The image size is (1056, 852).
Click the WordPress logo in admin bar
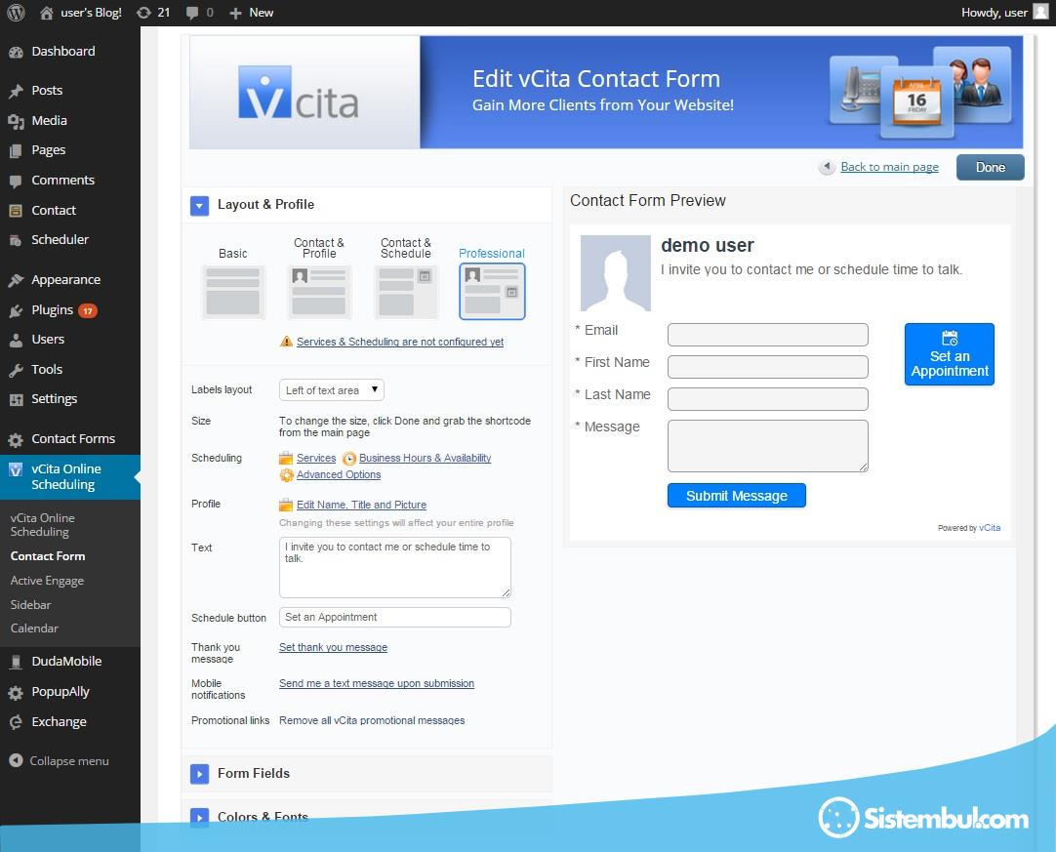[16, 12]
